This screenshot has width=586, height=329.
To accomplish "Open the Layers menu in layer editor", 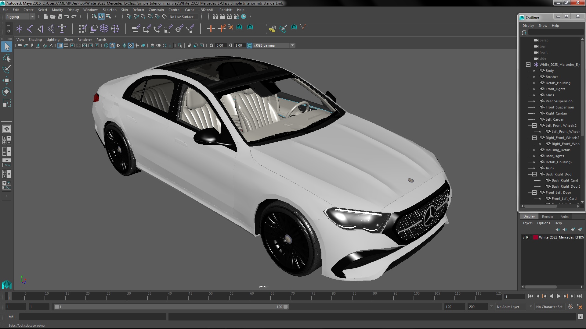I will pyautogui.click(x=527, y=223).
